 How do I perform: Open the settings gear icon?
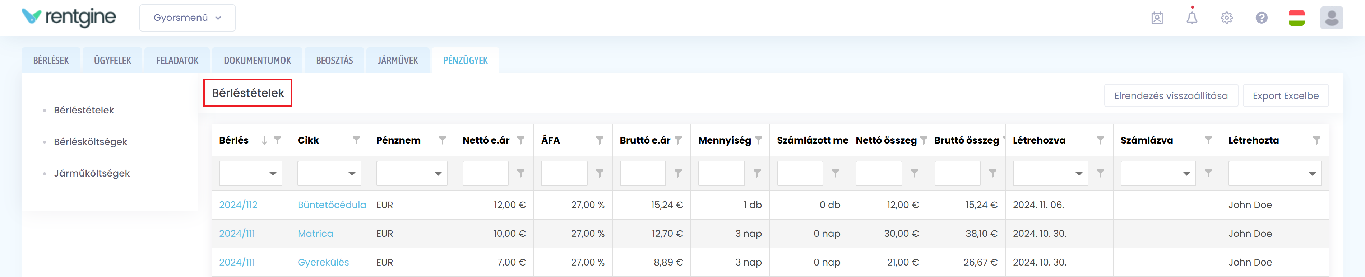pyautogui.click(x=1226, y=18)
